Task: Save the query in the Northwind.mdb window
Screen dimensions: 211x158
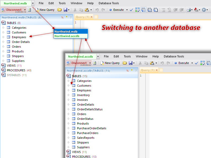Action: (x=65, y=10)
